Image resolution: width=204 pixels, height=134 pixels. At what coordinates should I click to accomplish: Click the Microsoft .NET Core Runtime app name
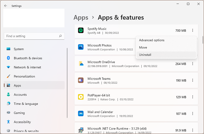click(x=117, y=128)
